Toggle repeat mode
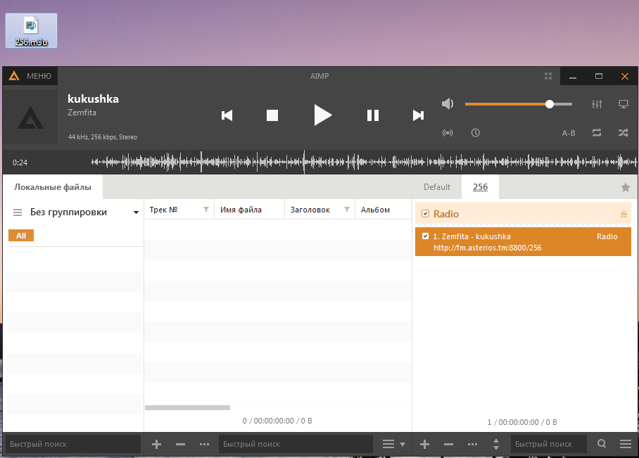 (597, 133)
